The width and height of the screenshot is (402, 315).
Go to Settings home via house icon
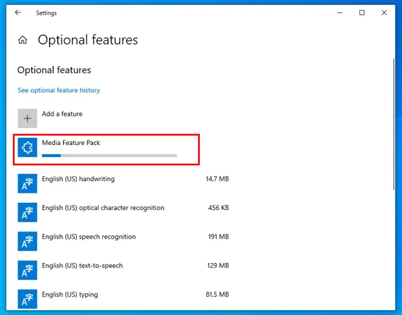[x=23, y=40]
